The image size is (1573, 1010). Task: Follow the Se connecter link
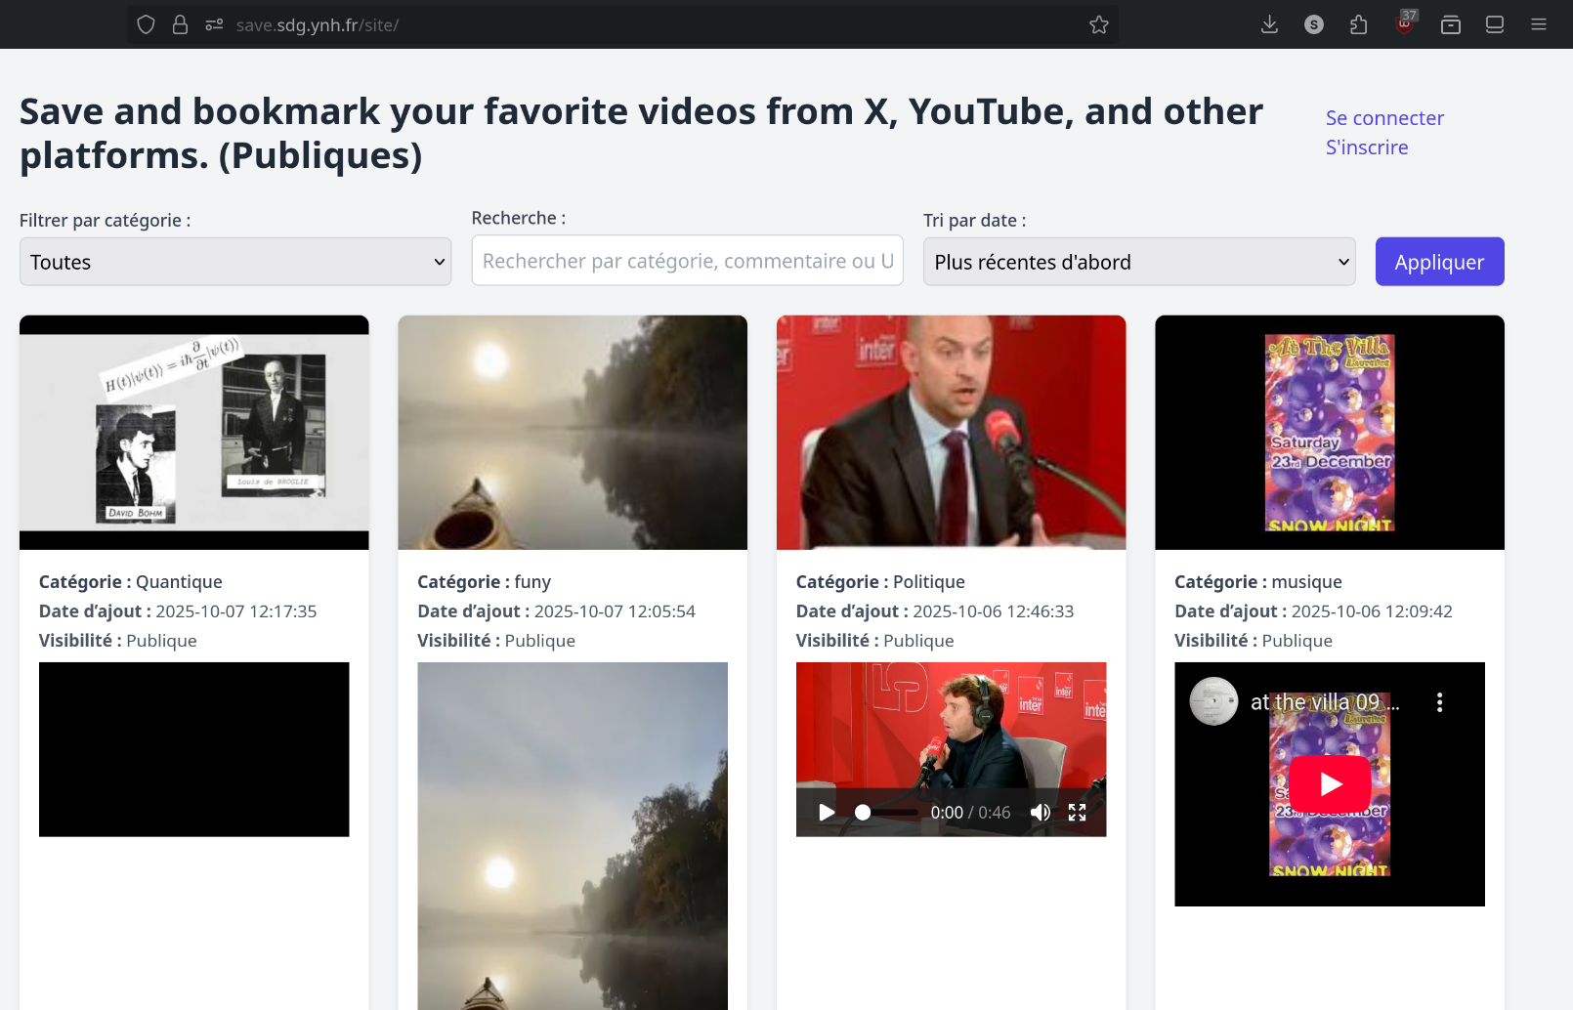point(1384,118)
